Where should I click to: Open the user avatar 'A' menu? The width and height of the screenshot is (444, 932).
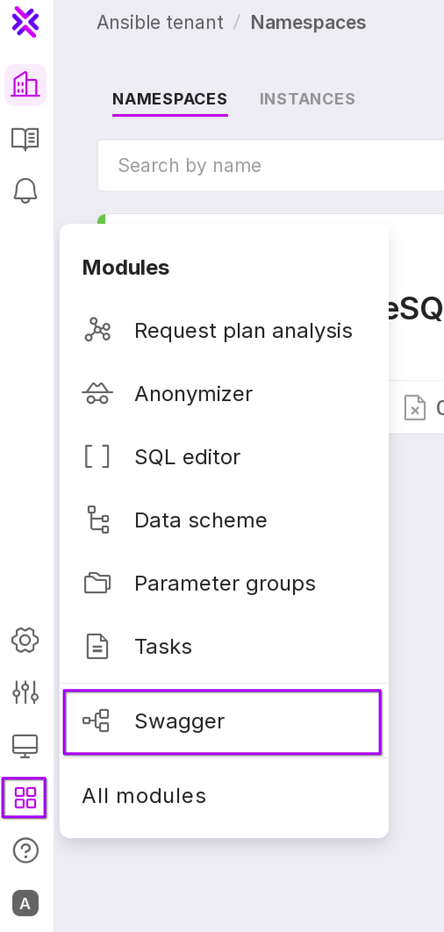click(x=25, y=903)
